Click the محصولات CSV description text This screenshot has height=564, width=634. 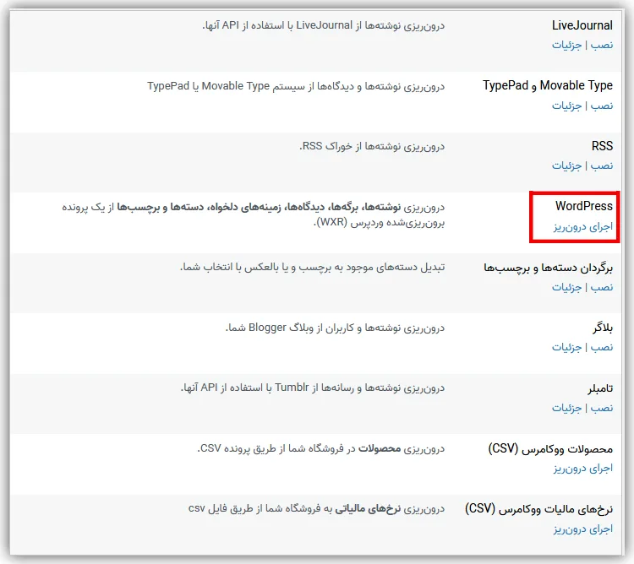(321, 448)
